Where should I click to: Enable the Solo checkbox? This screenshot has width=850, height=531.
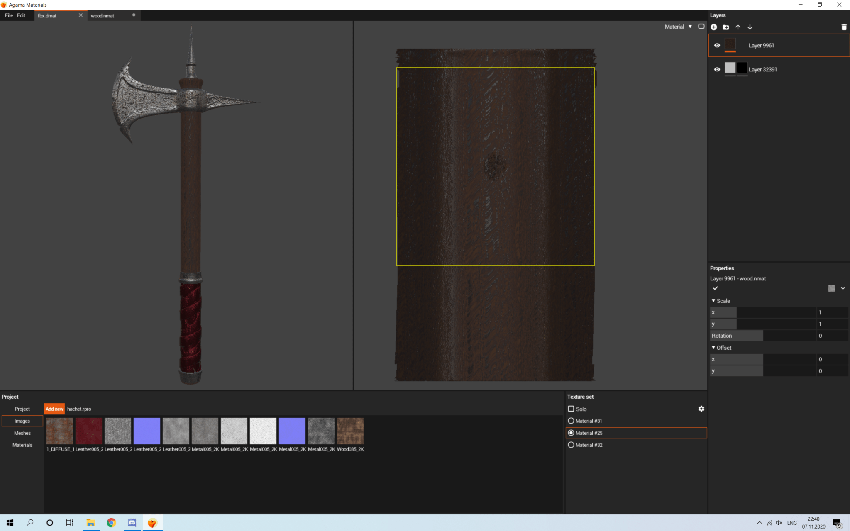(571, 409)
